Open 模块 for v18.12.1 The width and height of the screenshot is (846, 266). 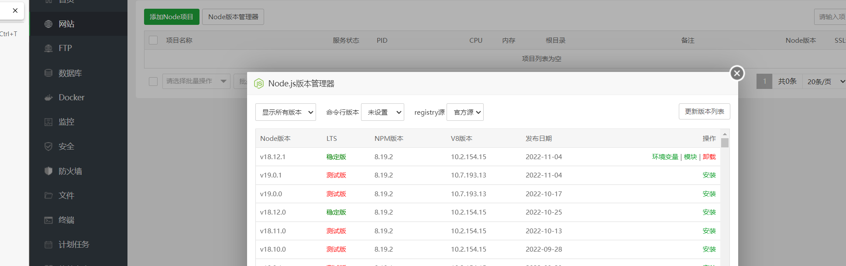691,157
